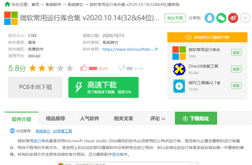
Task: Open the DirectX修复工具 icon in ranking
Action: (179, 69)
